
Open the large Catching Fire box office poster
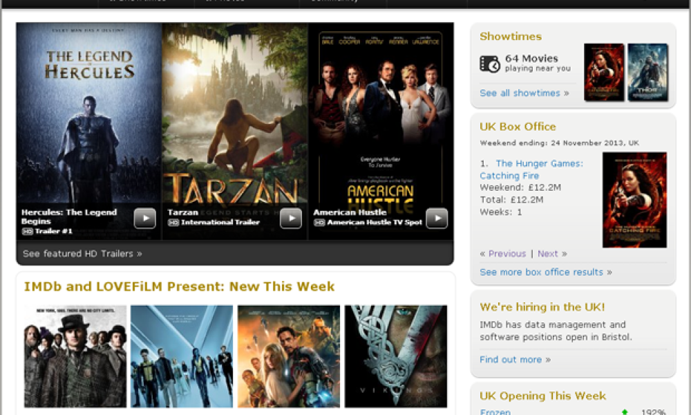634,200
